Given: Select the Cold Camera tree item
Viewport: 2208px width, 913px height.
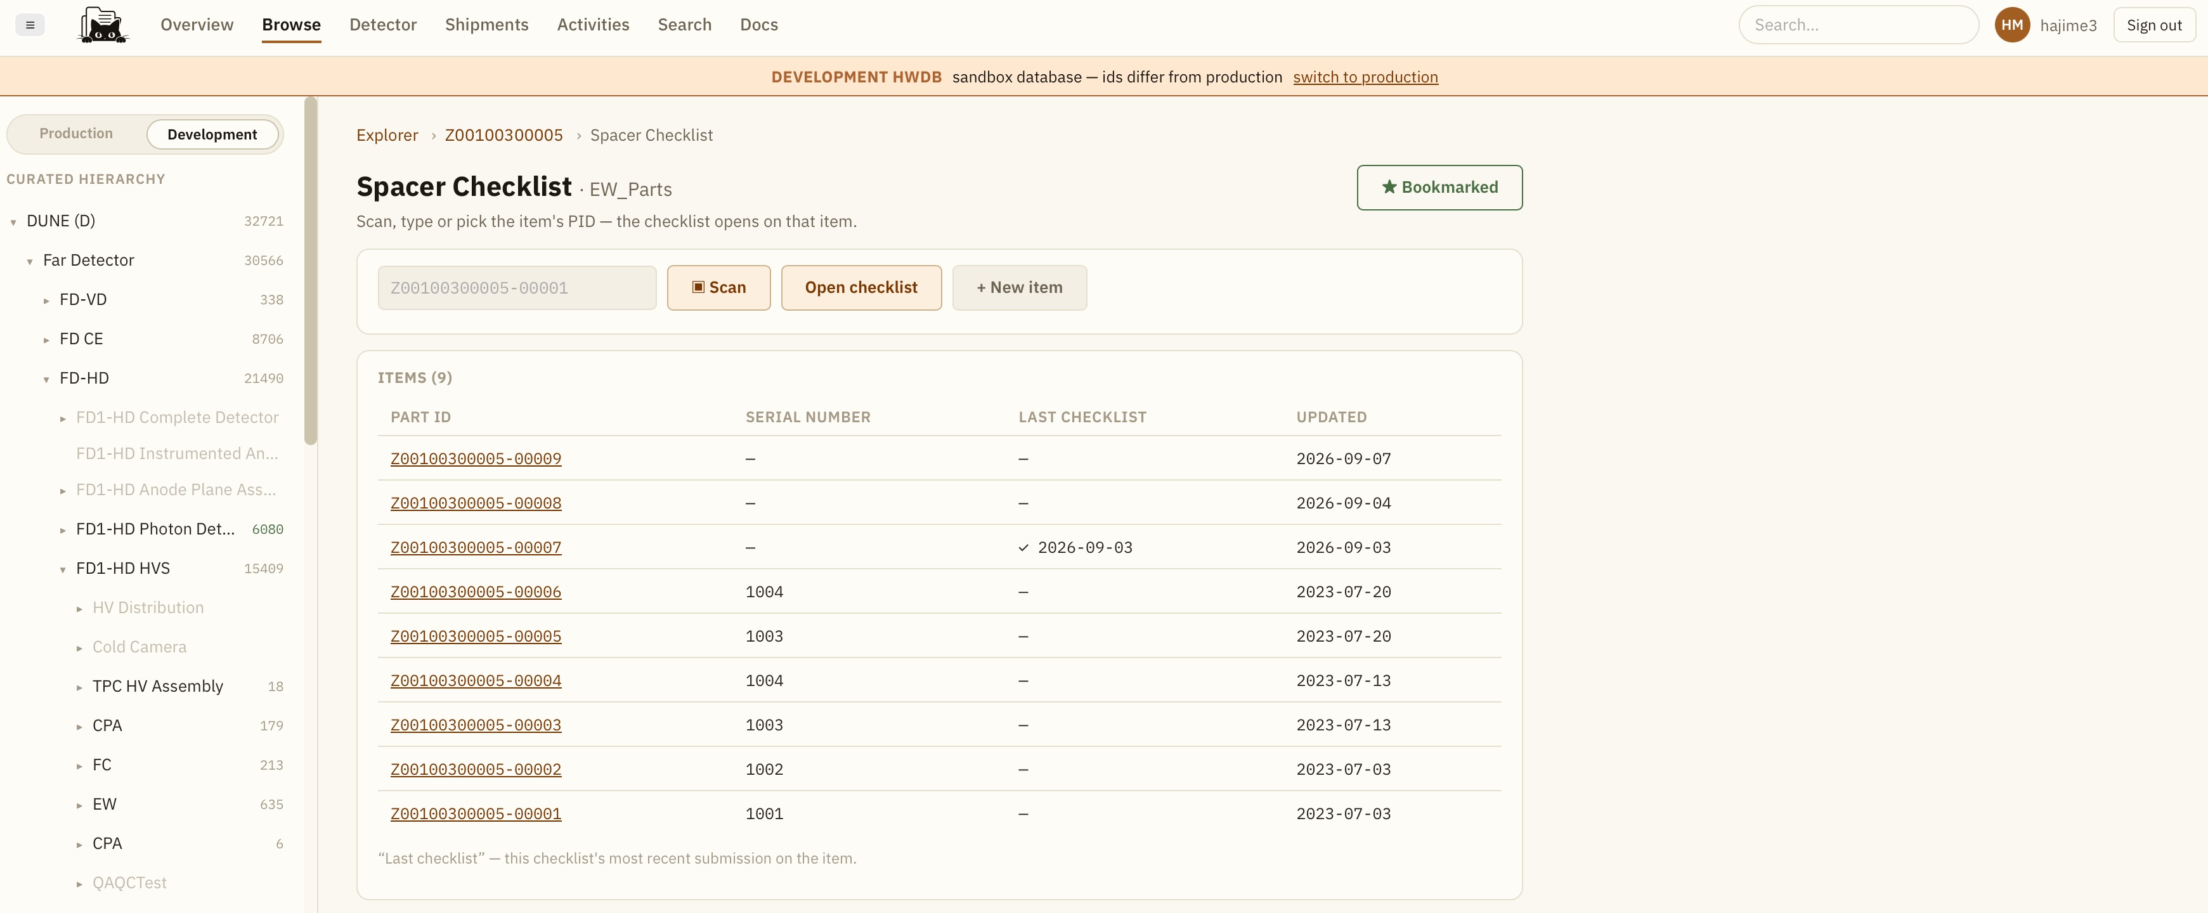Looking at the screenshot, I should [140, 647].
